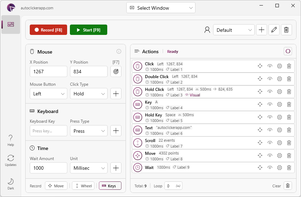Open the Mouse Button Left dropdown
This screenshot has width=301, height=197.
pos(48,94)
